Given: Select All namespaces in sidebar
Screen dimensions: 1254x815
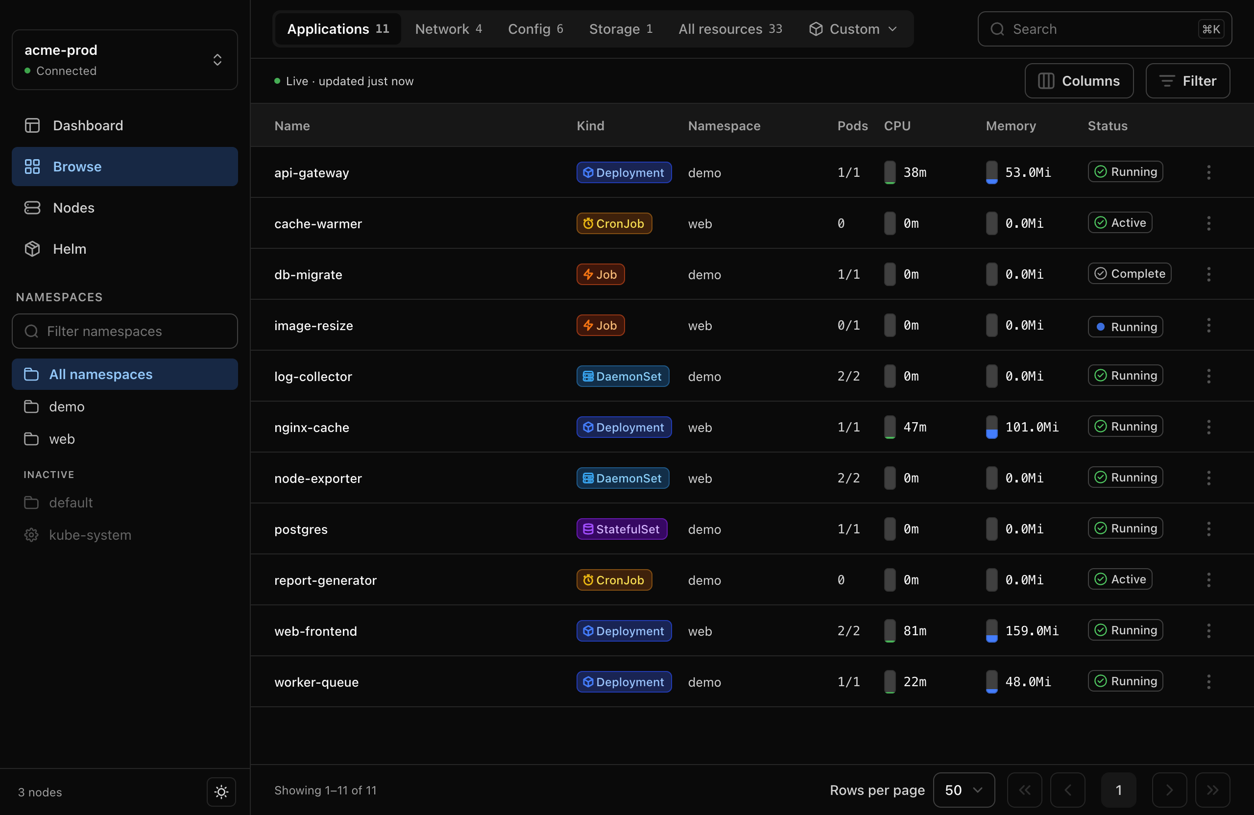Looking at the screenshot, I should click(125, 374).
